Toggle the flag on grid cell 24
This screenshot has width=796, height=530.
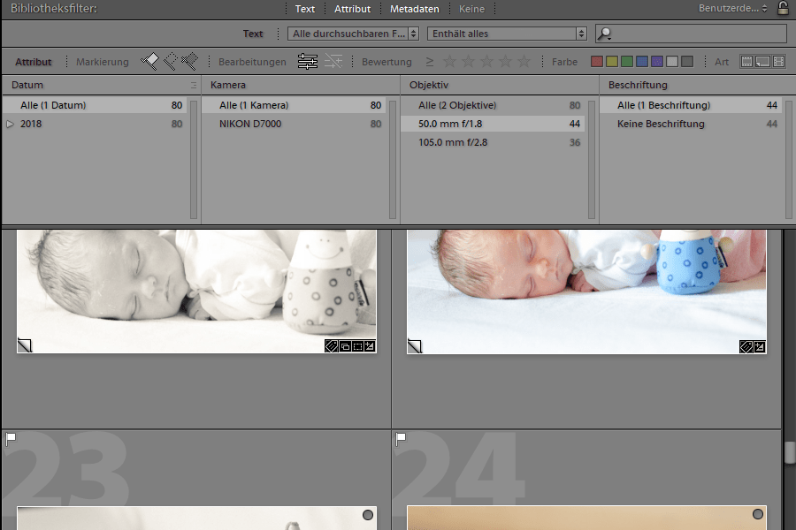[x=401, y=437]
